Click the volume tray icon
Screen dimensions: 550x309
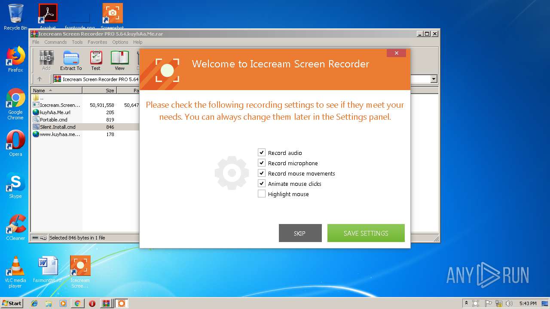pyautogui.click(x=509, y=303)
